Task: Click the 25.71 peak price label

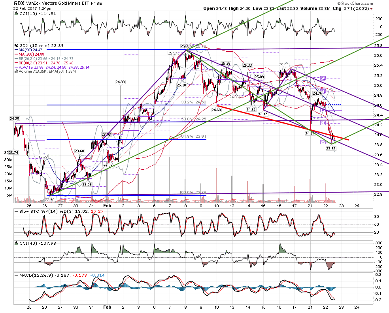Action: (x=185, y=46)
